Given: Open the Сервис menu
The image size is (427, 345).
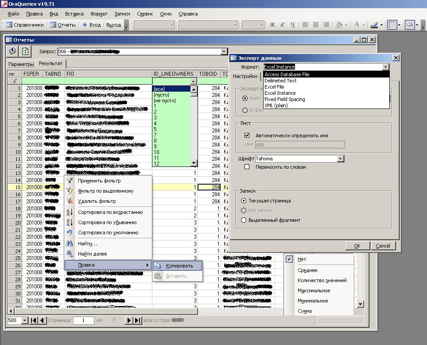Looking at the screenshot, I should pos(145,14).
